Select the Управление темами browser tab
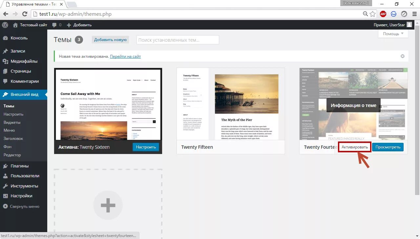The width and height of the screenshot is (420, 239). point(34,4)
